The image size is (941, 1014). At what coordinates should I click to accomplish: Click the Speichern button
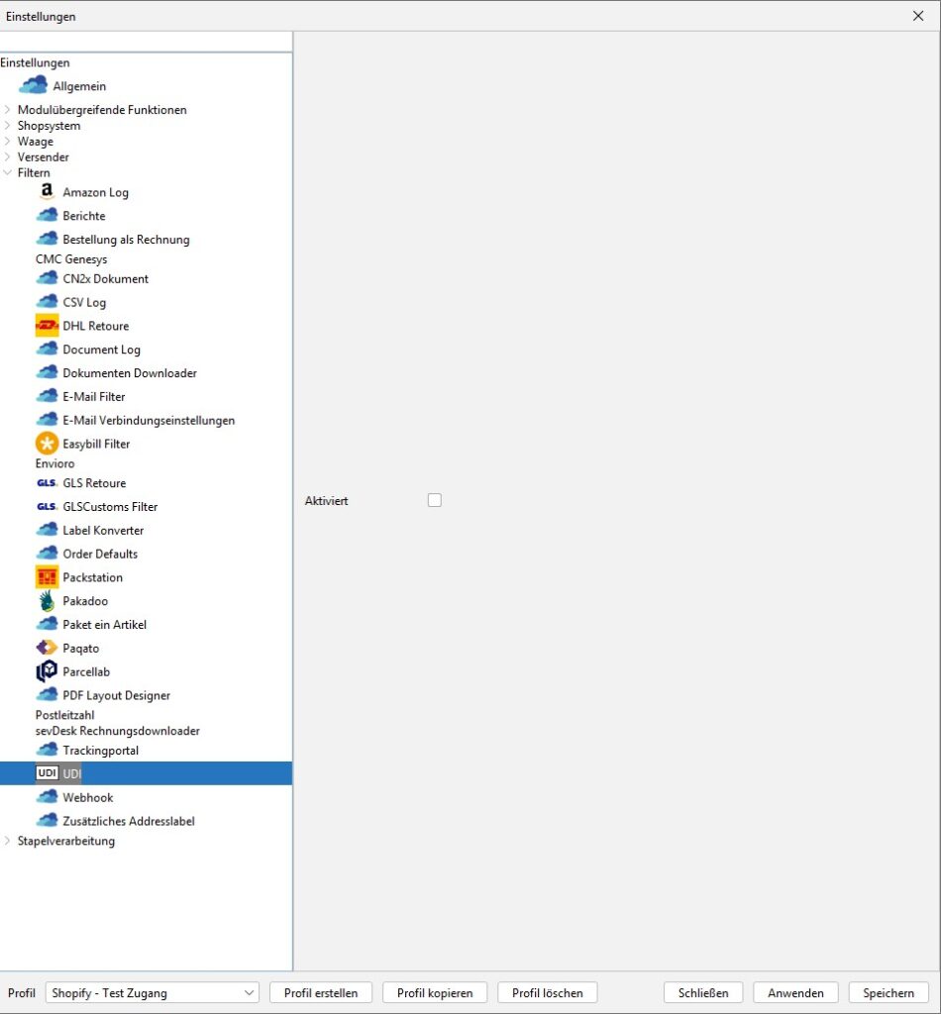(x=888, y=993)
